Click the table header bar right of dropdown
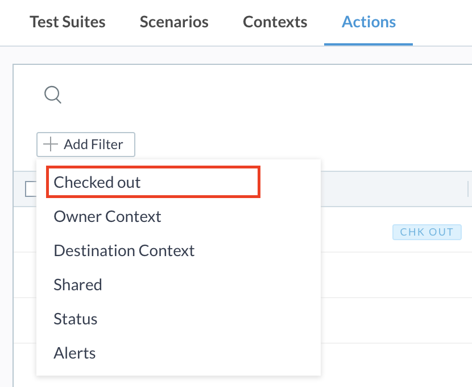The height and width of the screenshot is (387, 472). pyautogui.click(x=396, y=189)
